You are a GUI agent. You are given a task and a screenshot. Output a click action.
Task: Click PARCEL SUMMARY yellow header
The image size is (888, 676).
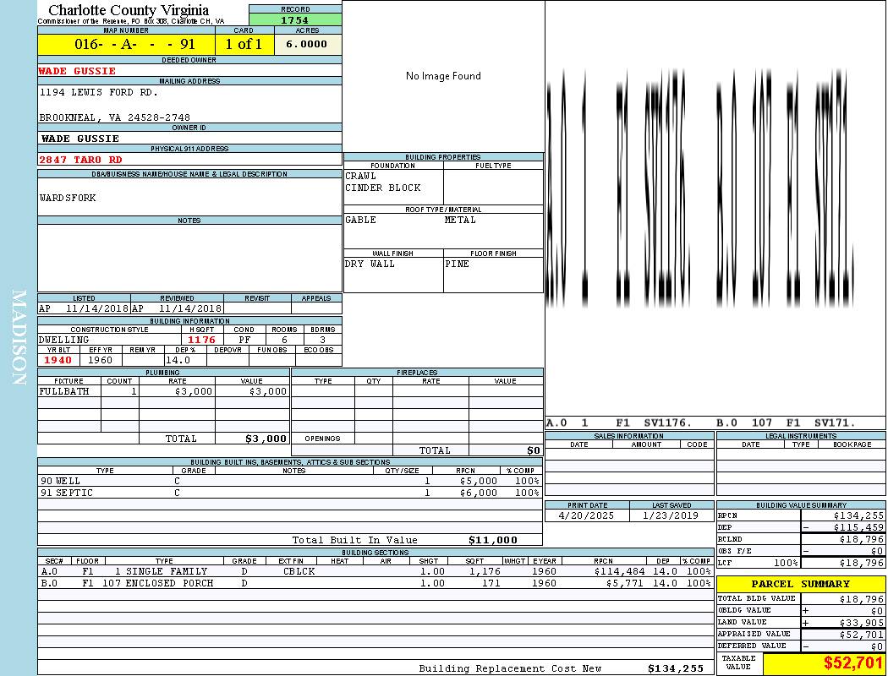click(x=801, y=584)
